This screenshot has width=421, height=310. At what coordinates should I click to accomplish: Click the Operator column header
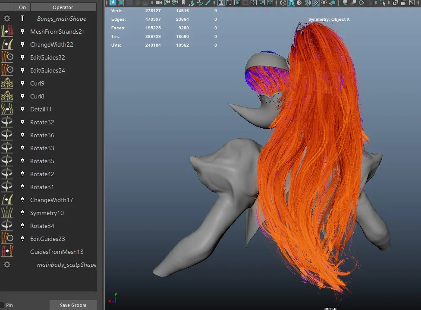point(63,7)
